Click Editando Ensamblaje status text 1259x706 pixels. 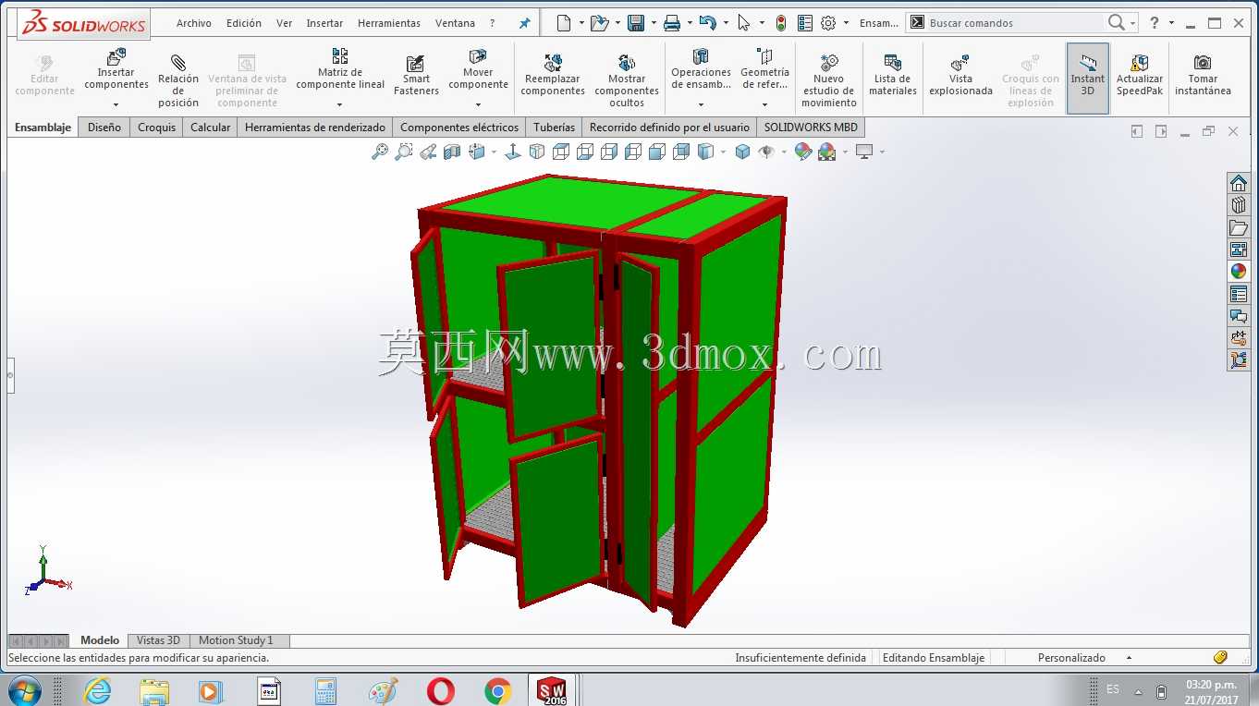click(934, 658)
